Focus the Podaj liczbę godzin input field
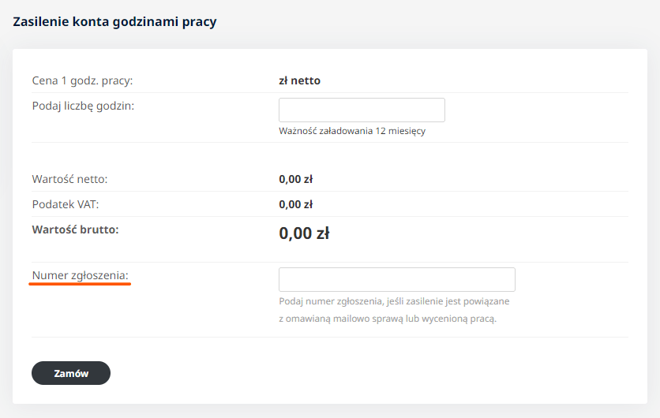The image size is (660, 418). (x=362, y=110)
